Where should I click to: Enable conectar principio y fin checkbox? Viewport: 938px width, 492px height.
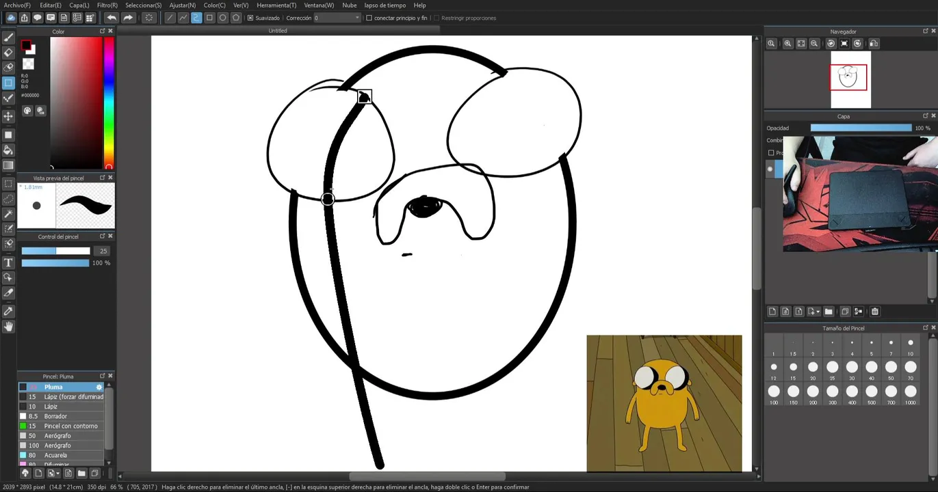tap(369, 18)
